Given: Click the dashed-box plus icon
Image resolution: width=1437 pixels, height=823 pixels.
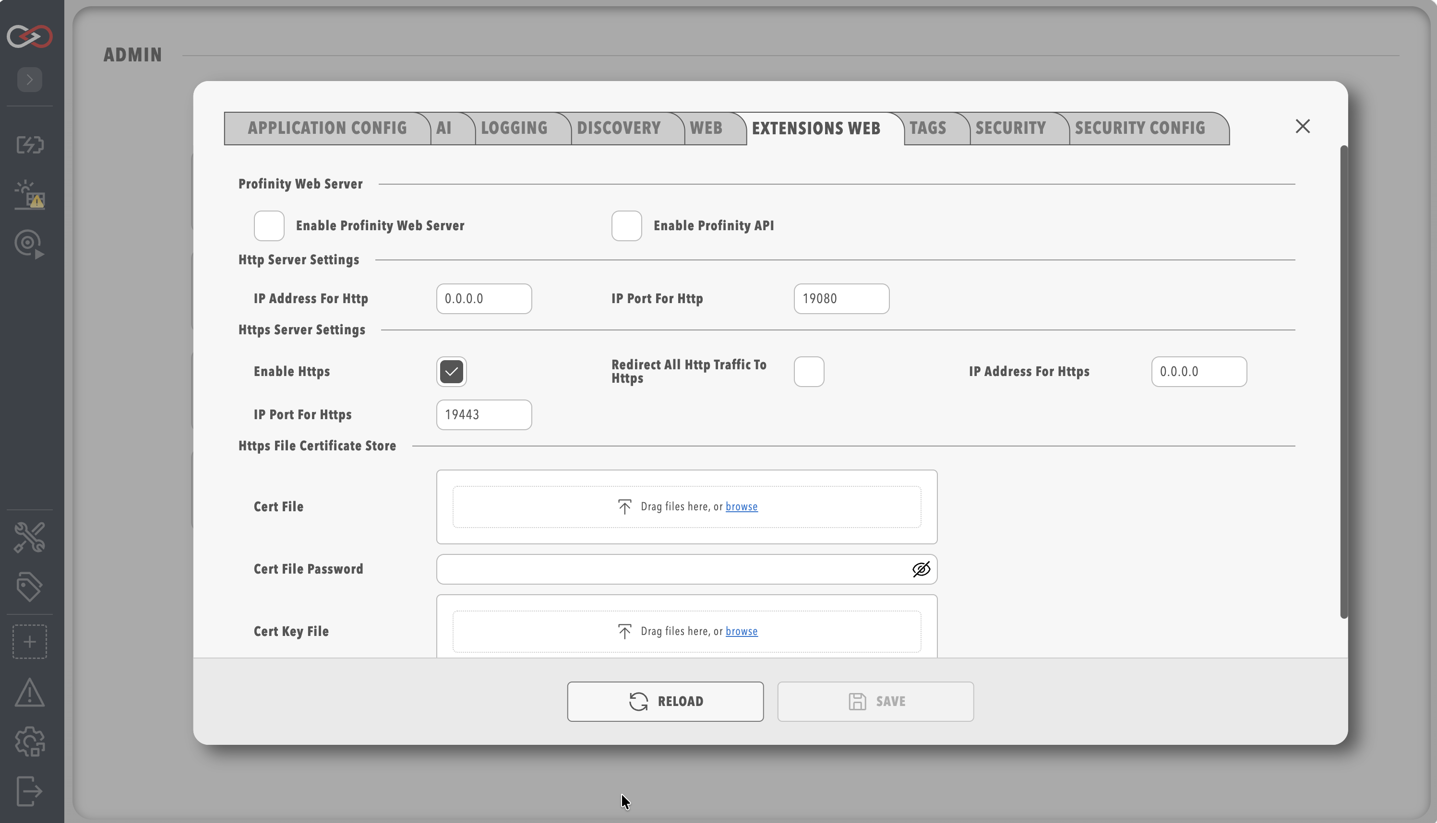Looking at the screenshot, I should 29,642.
